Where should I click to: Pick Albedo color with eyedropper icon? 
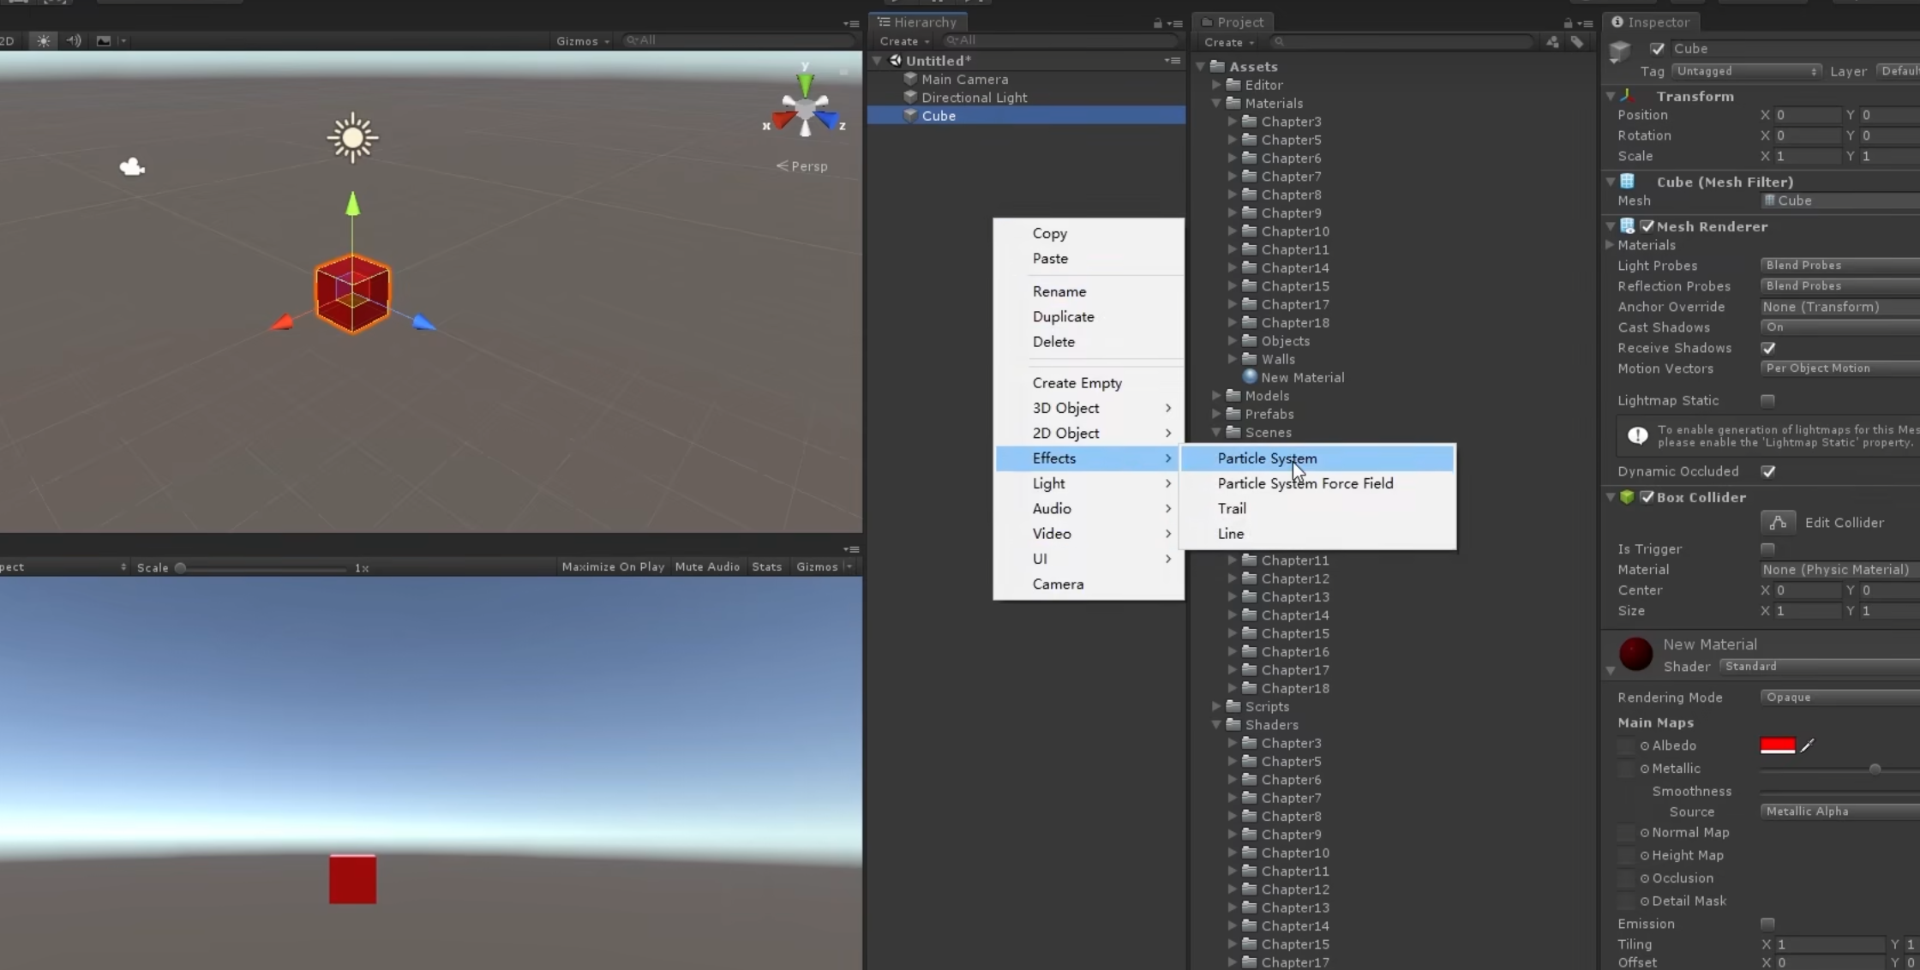[x=1808, y=745]
